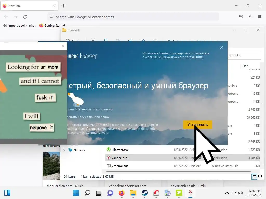Image resolution: width=266 pixels, height=199 pixels.
Task: Open Task View from the taskbar
Action: click(x=99, y=193)
